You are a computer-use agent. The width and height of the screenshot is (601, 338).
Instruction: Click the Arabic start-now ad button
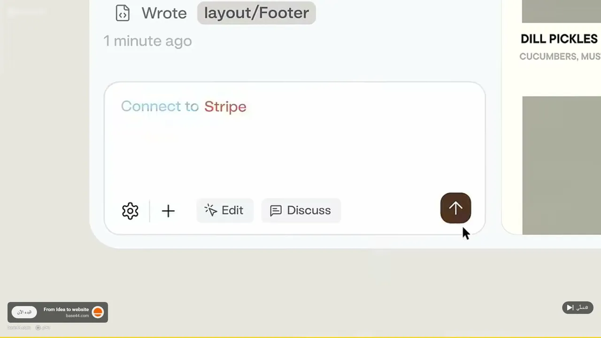pyautogui.click(x=24, y=312)
